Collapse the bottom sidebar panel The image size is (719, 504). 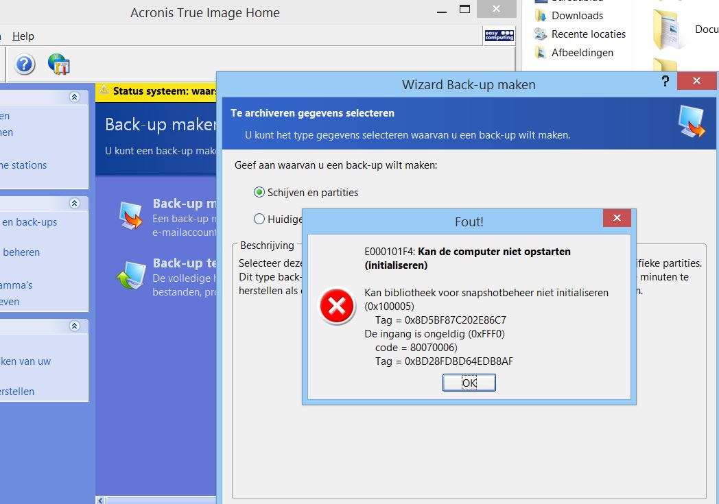(74, 326)
